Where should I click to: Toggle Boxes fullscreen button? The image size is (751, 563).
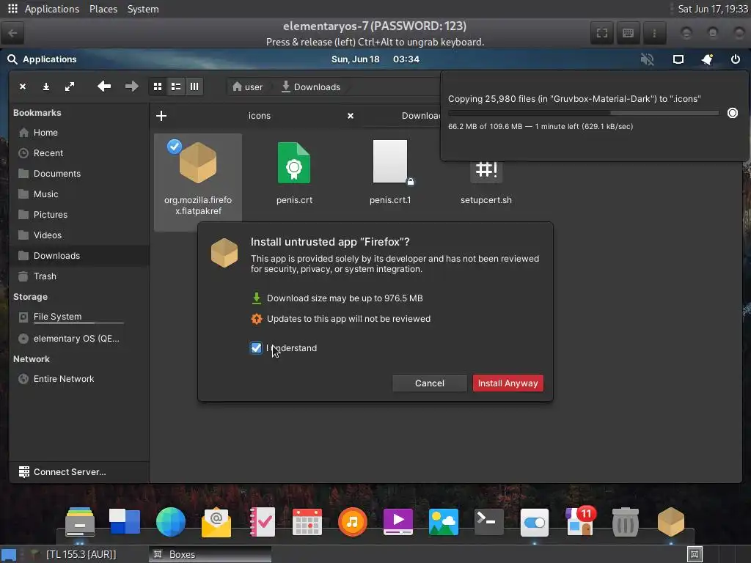point(602,33)
